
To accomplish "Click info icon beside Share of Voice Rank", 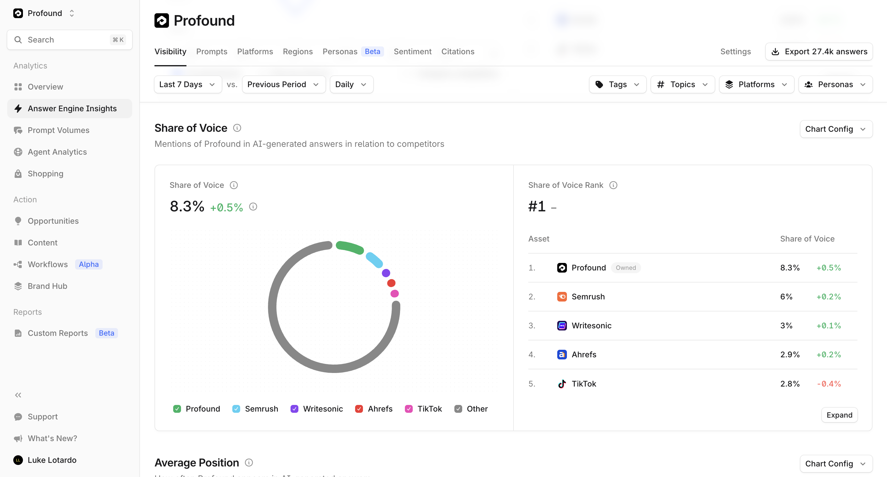I will point(613,185).
